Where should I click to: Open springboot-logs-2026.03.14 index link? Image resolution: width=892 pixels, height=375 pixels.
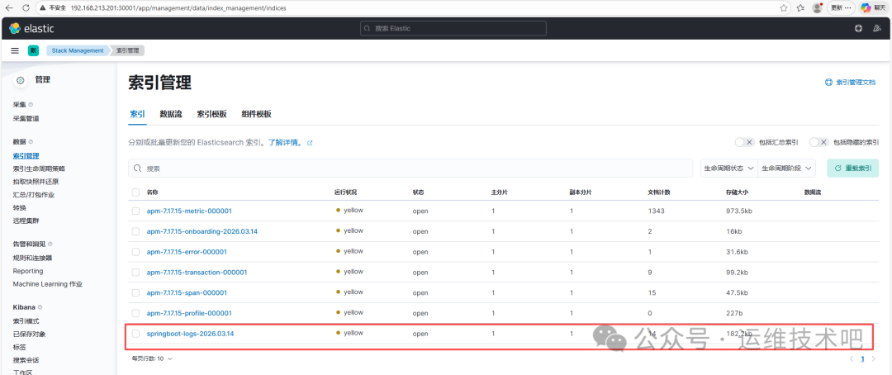[x=191, y=334]
